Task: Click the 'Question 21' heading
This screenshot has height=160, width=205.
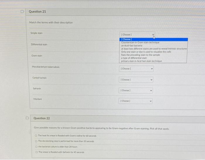Action: point(37,12)
